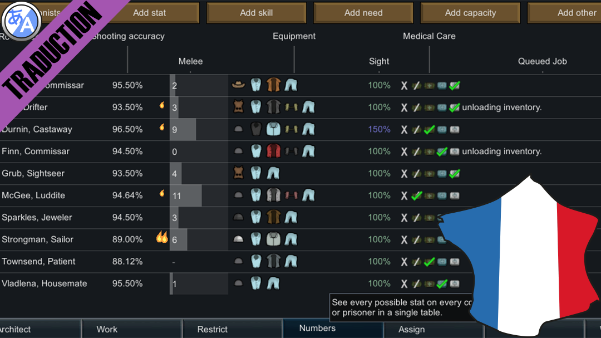The height and width of the screenshot is (338, 601).
Task: Open the Restrict tab
Action: (x=213, y=329)
